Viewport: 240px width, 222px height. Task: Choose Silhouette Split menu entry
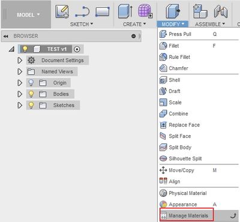coord(199,158)
